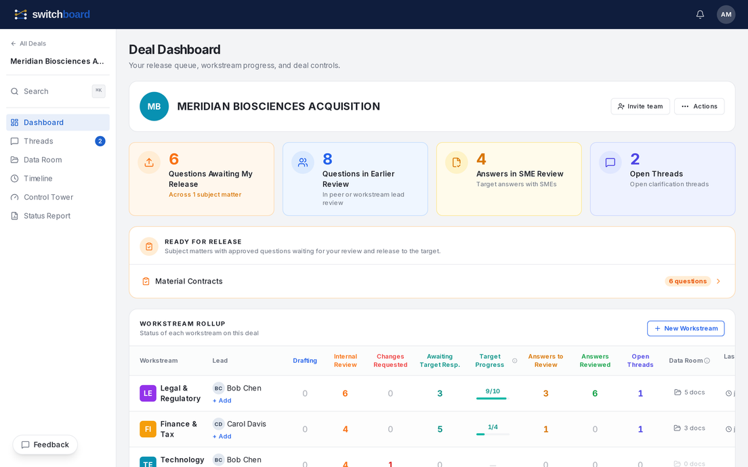Click the upload icon on Awaiting Release card

(149, 162)
